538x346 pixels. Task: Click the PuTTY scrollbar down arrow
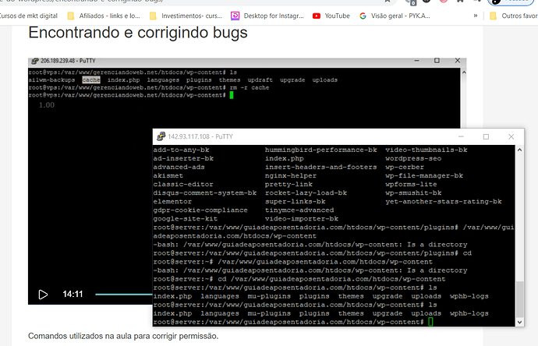pos(519,322)
